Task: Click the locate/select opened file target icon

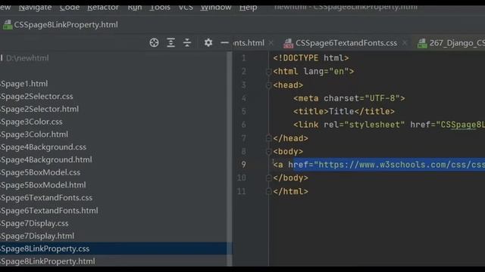Action: (154, 42)
